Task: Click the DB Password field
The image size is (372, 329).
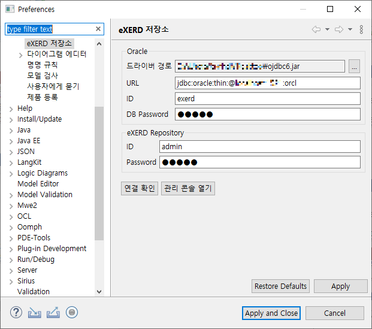Action: pos(268,114)
